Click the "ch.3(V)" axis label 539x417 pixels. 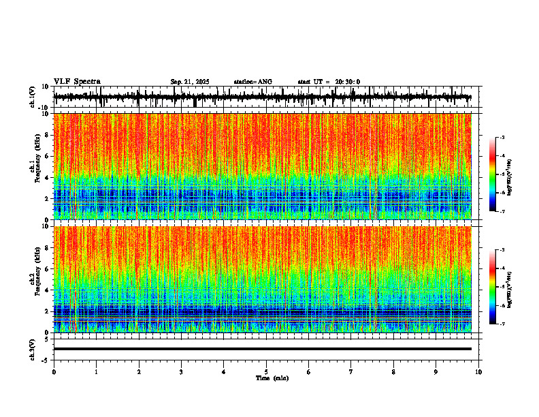click(x=33, y=350)
